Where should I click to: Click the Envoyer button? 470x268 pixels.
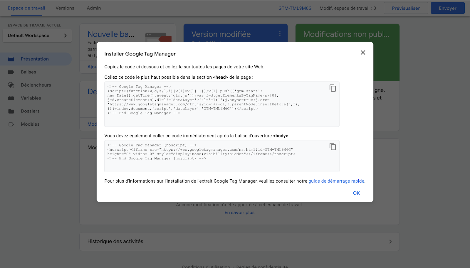[448, 8]
